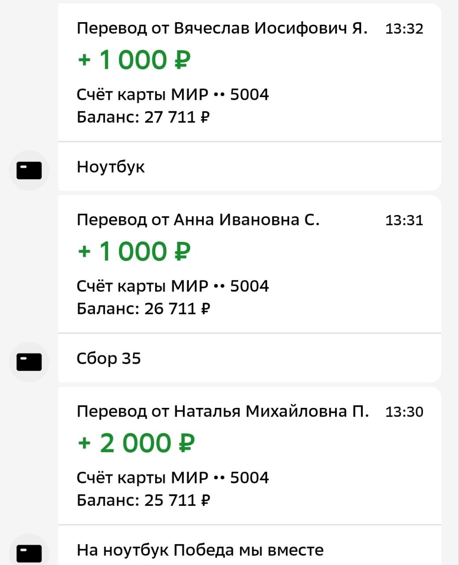Click the "Ноутбук" message text
The height and width of the screenshot is (565, 459).
tap(111, 167)
